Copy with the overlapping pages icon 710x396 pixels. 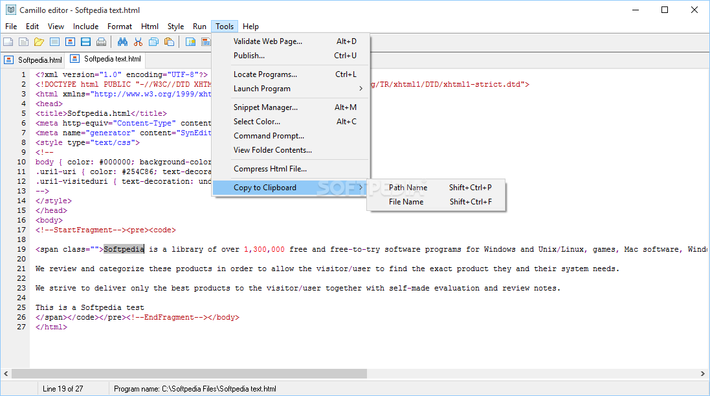coord(153,42)
